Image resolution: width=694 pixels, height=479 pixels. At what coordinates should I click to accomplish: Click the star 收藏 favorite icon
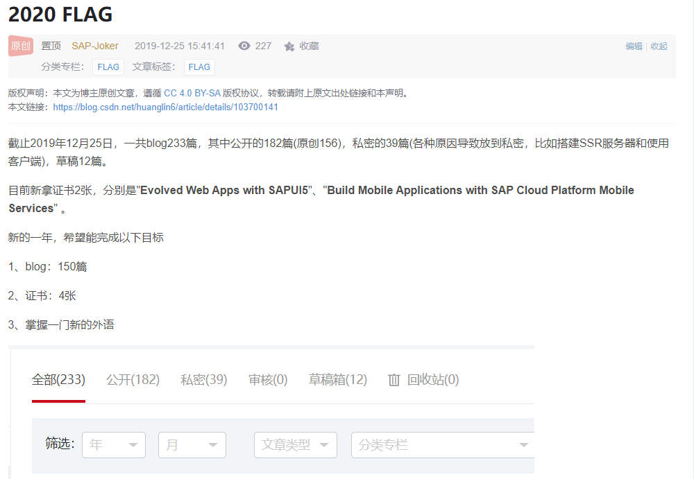[289, 46]
